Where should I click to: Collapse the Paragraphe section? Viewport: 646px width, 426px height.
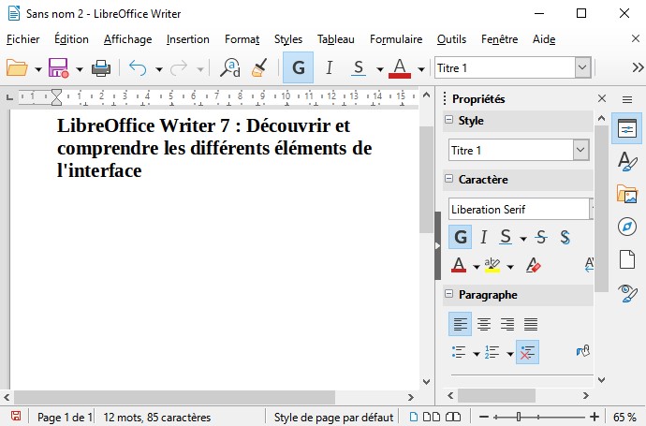[449, 294]
